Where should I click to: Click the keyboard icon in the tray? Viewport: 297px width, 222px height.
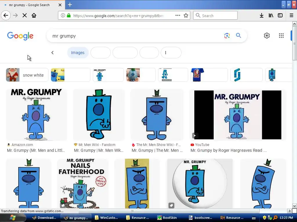click(254, 218)
